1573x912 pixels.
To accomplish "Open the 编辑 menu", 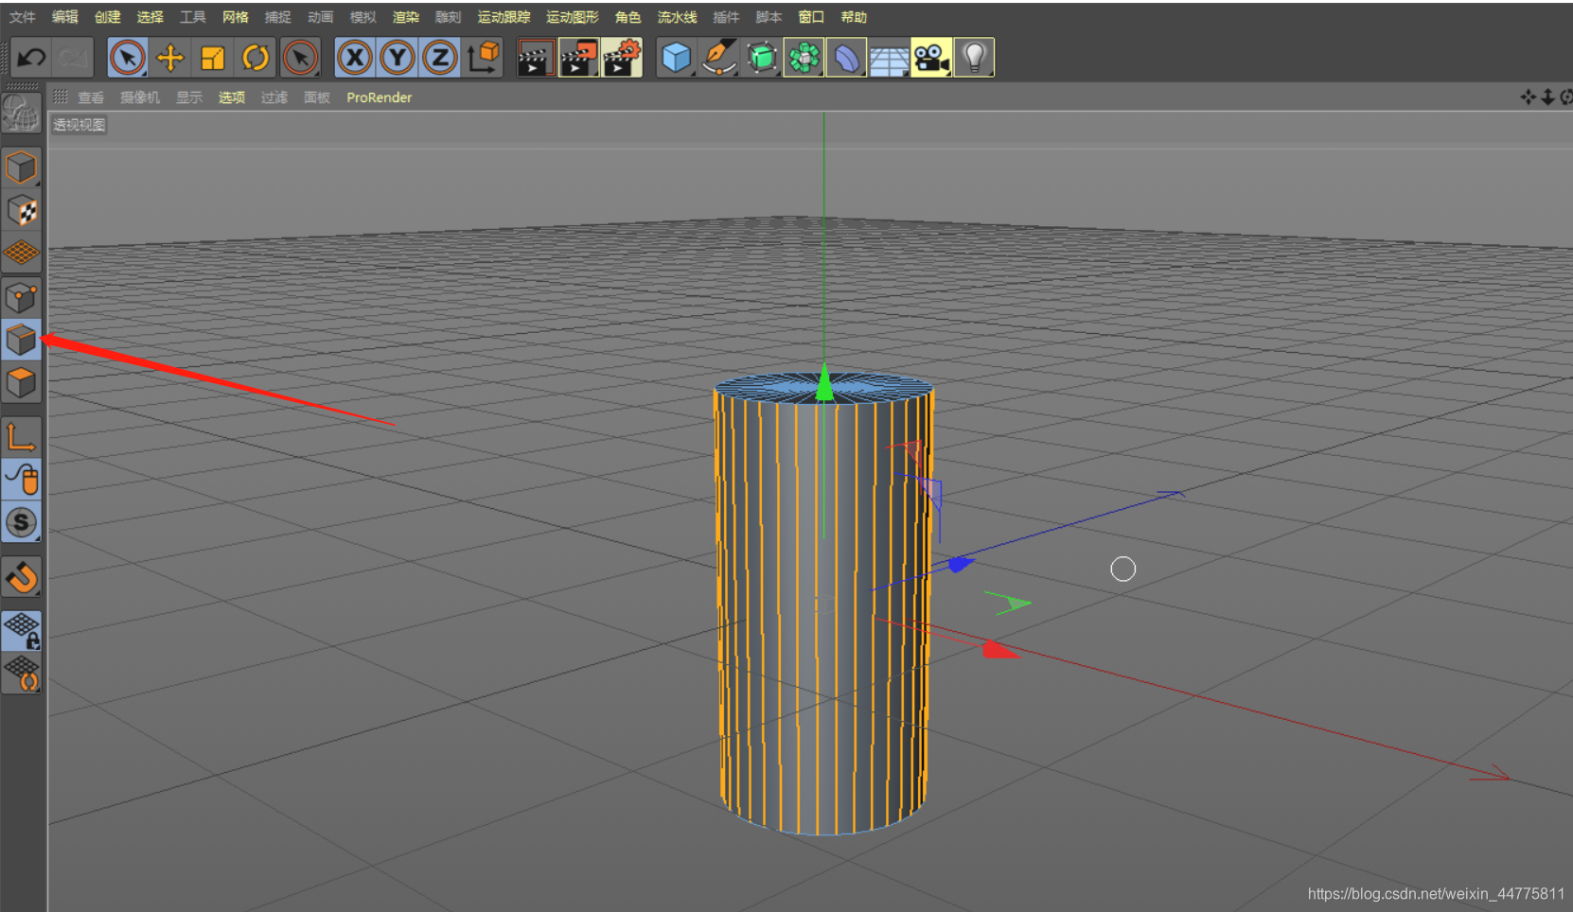I will click(x=65, y=17).
